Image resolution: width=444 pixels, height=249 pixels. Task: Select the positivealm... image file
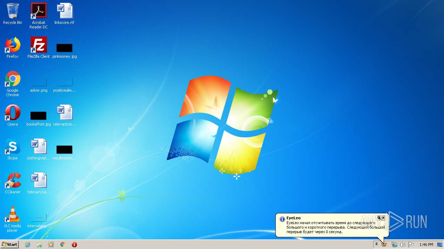(x=65, y=85)
